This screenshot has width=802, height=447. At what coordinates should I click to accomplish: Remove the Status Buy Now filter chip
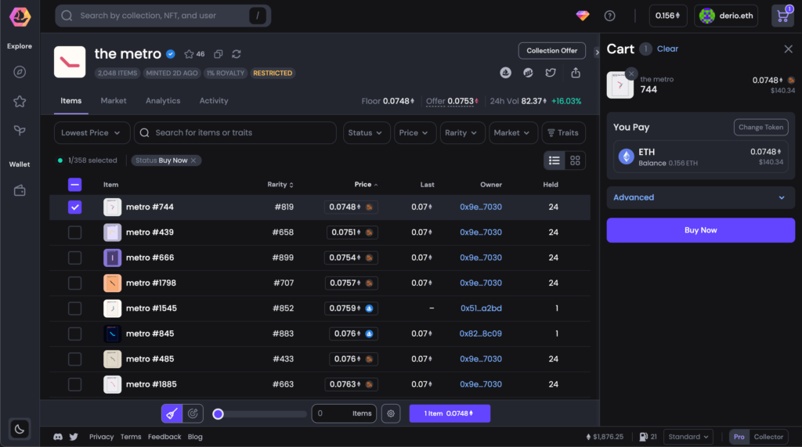coord(193,160)
